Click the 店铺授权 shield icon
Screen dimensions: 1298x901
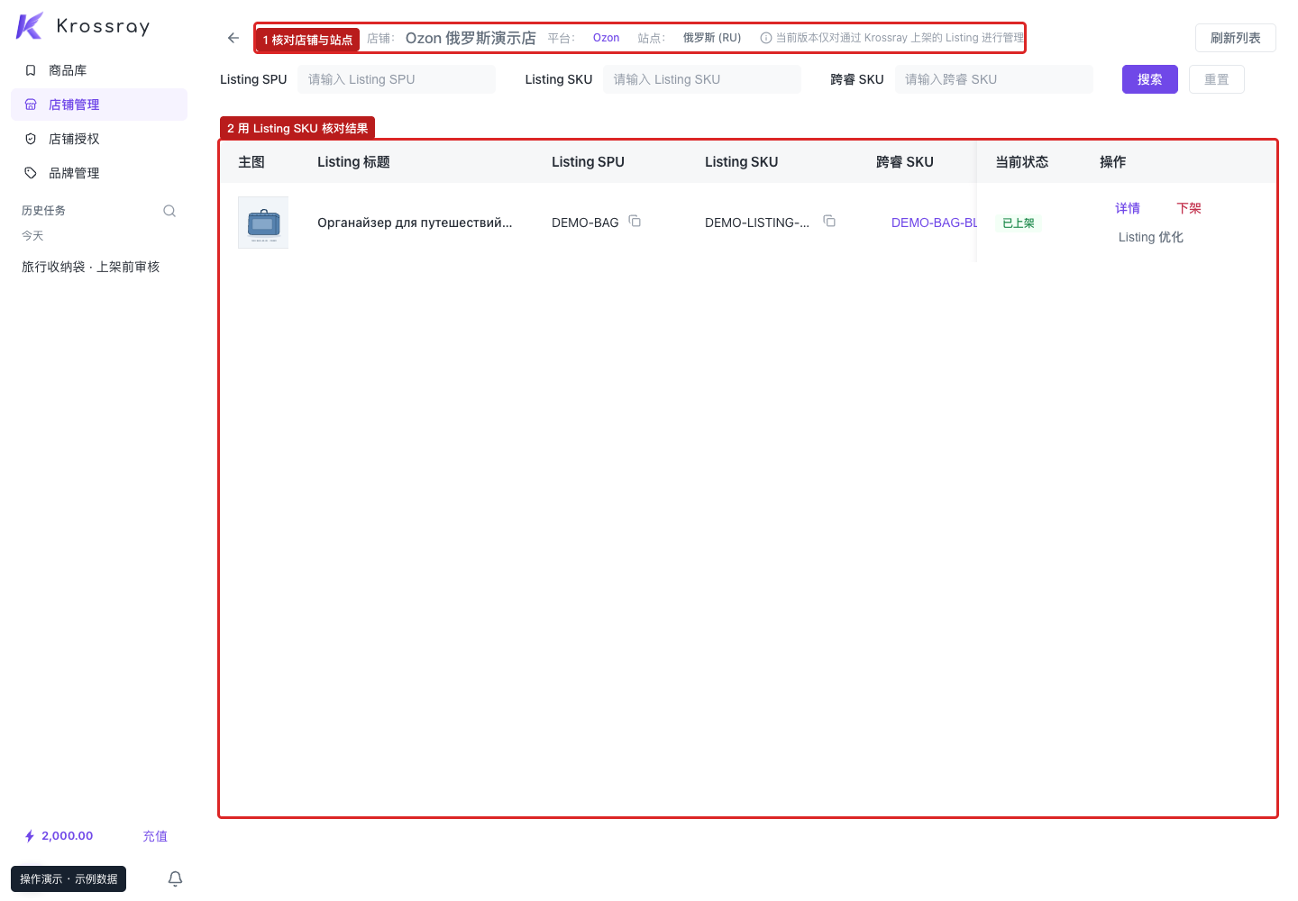(31, 139)
